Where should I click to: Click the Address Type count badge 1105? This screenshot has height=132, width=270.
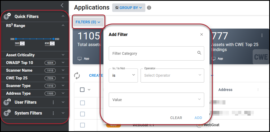[x=50, y=93]
